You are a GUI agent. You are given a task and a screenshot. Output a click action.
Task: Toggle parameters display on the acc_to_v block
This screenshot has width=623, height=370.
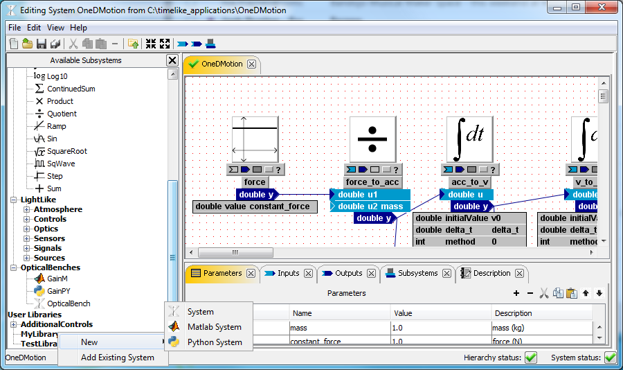click(471, 170)
